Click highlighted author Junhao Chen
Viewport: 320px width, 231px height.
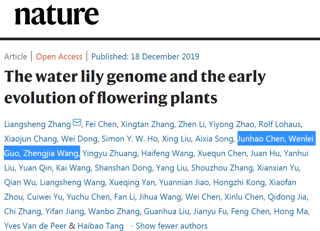[x=261, y=139]
